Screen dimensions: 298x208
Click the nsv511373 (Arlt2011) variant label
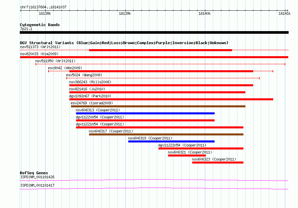click(x=40, y=47)
